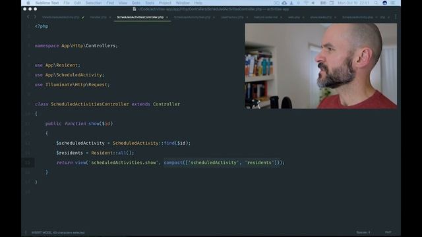Click the highlighted 'compact' function call
This screenshot has height=237, width=422.
coord(173,163)
